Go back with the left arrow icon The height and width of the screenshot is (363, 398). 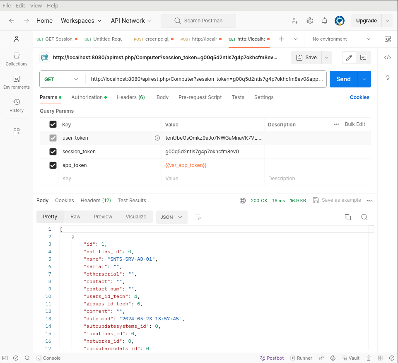pyautogui.click(x=12, y=21)
